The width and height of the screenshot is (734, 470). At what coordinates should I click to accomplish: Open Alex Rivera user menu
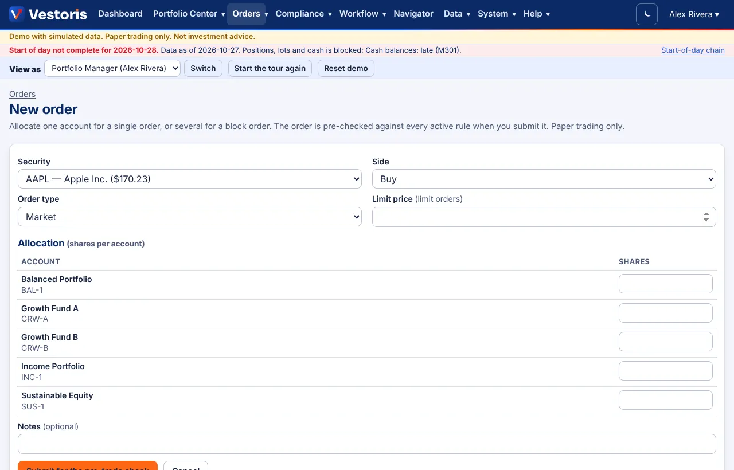pos(694,14)
